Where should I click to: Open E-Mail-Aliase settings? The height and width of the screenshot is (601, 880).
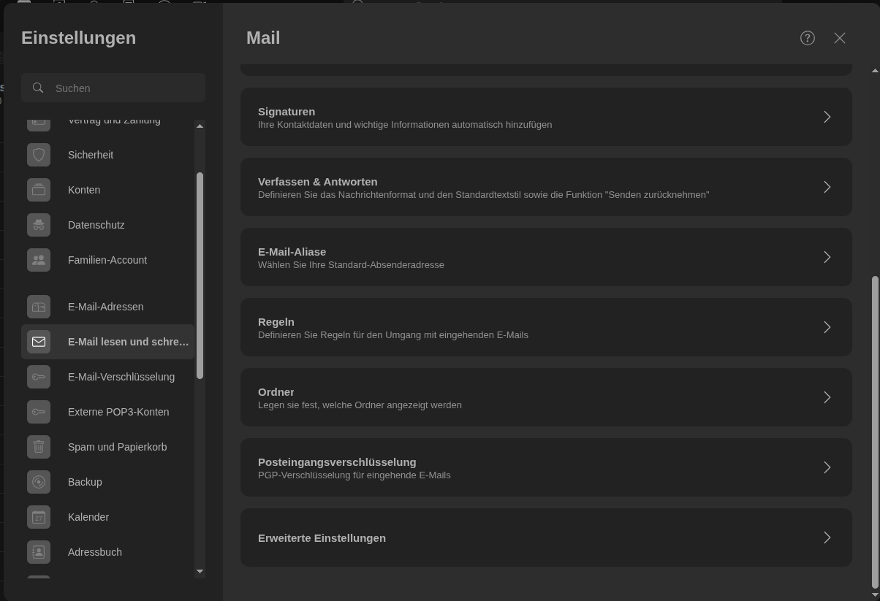[545, 257]
